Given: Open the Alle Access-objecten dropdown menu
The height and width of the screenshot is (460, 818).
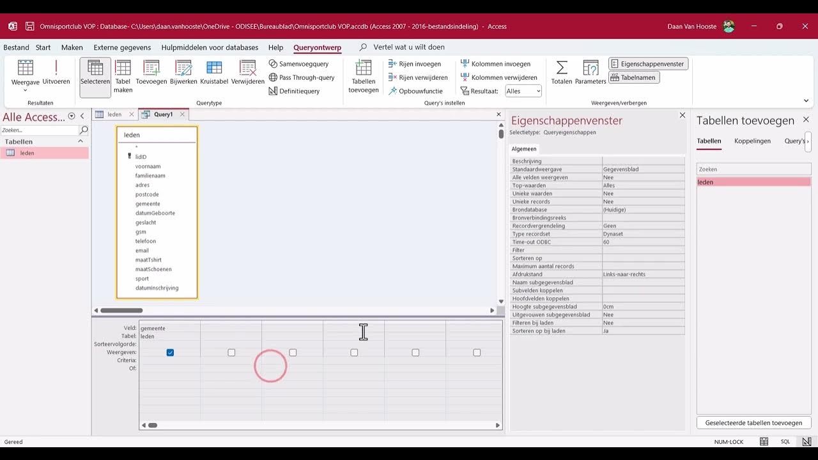Looking at the screenshot, I should 72,116.
